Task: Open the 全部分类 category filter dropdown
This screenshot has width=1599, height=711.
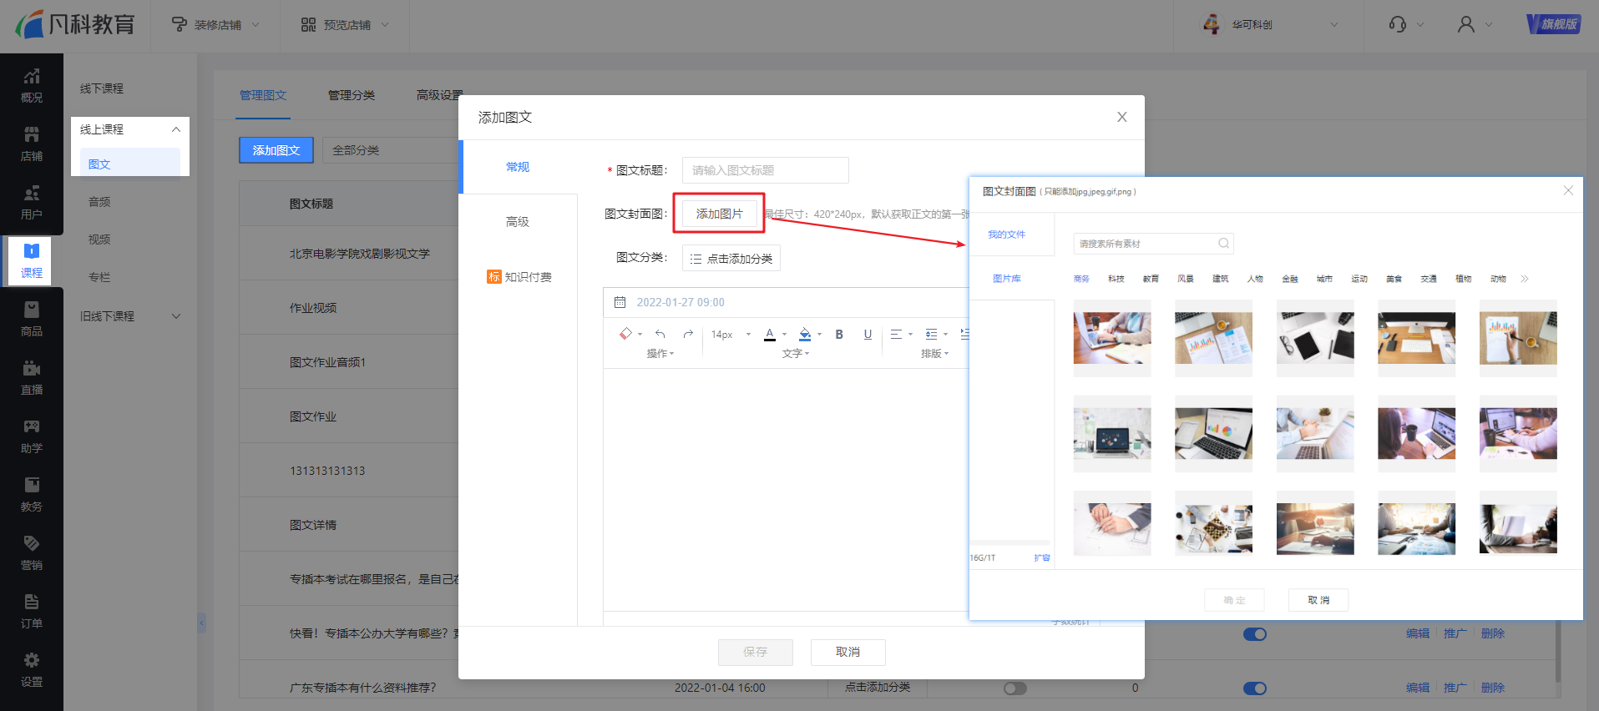Action: [x=390, y=150]
